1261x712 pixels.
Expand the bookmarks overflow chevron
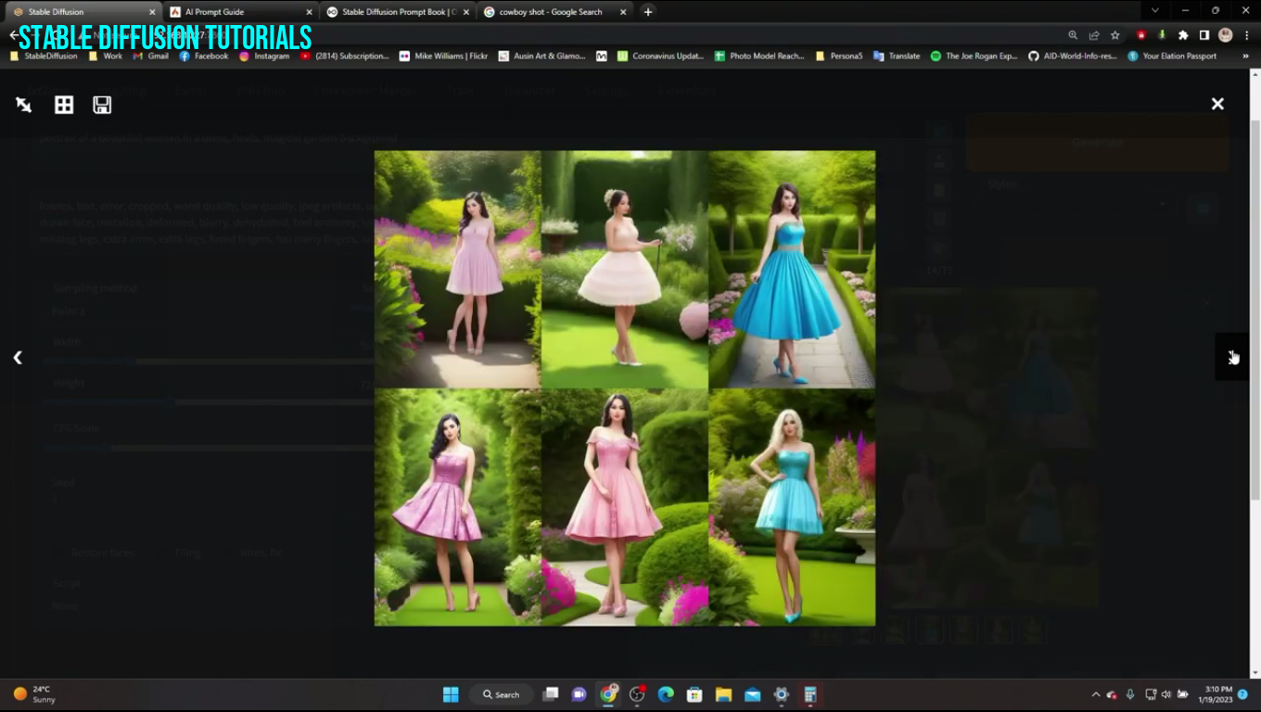(1246, 56)
